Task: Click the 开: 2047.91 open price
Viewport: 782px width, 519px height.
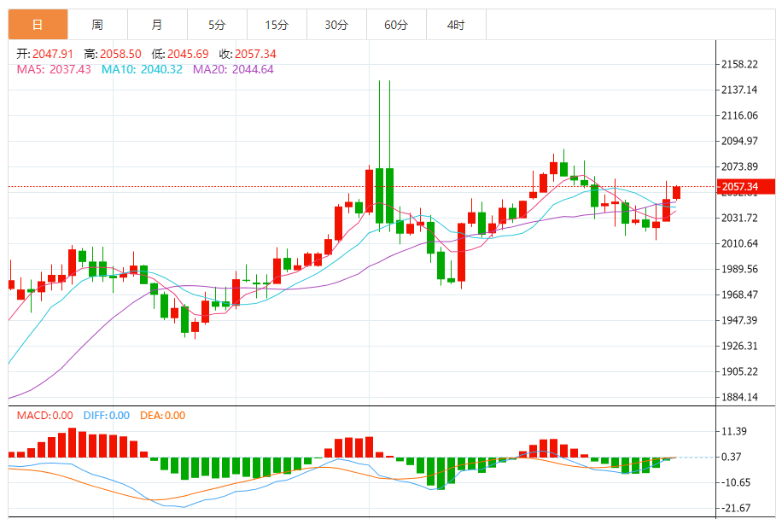Action: (x=45, y=54)
